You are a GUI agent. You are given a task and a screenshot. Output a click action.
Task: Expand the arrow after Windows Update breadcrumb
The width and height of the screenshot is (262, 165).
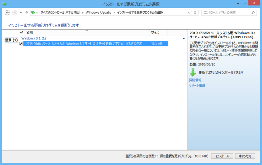[114, 13]
